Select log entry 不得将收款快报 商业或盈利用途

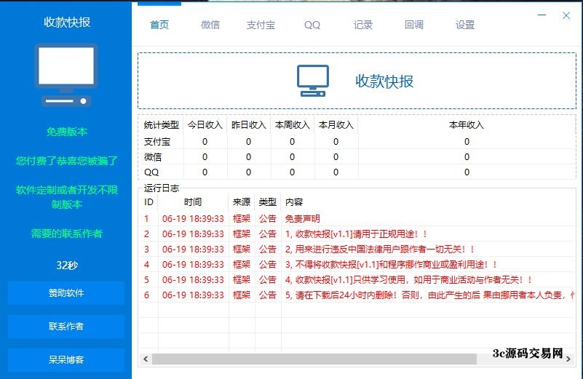click(x=357, y=264)
